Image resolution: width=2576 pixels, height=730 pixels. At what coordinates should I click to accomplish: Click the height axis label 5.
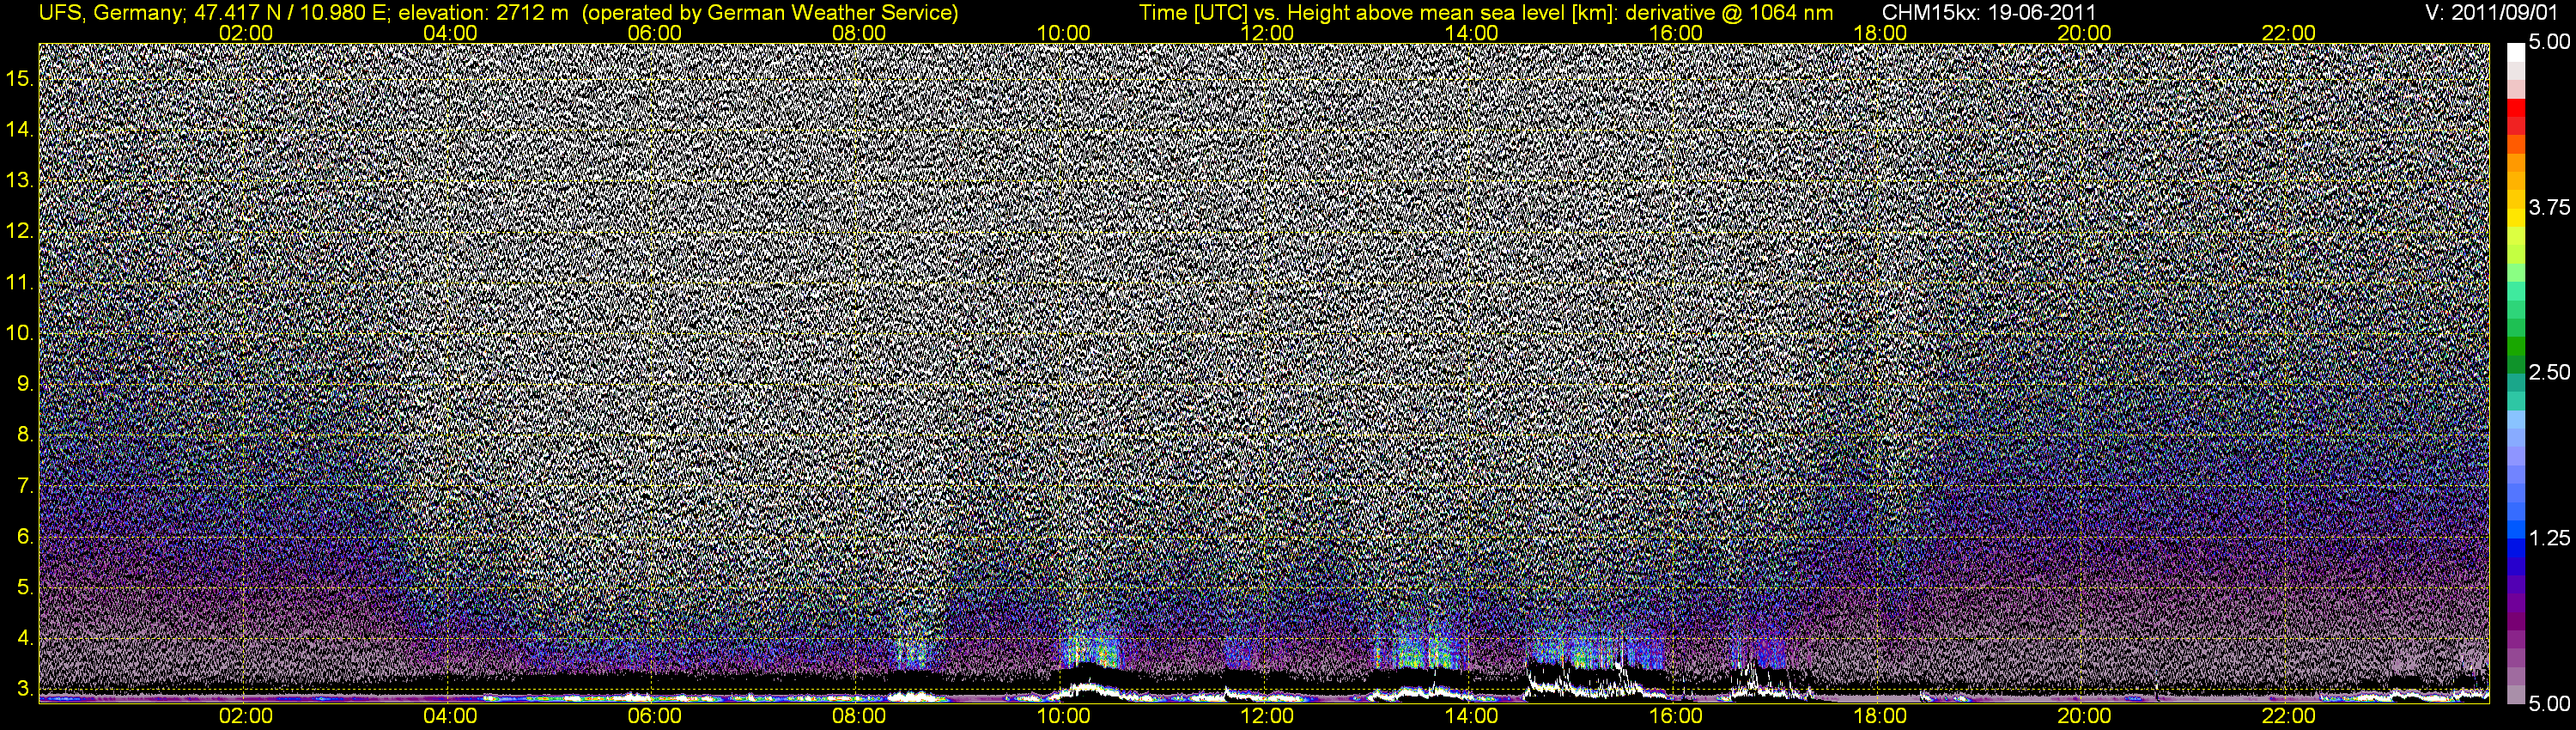tap(25, 588)
